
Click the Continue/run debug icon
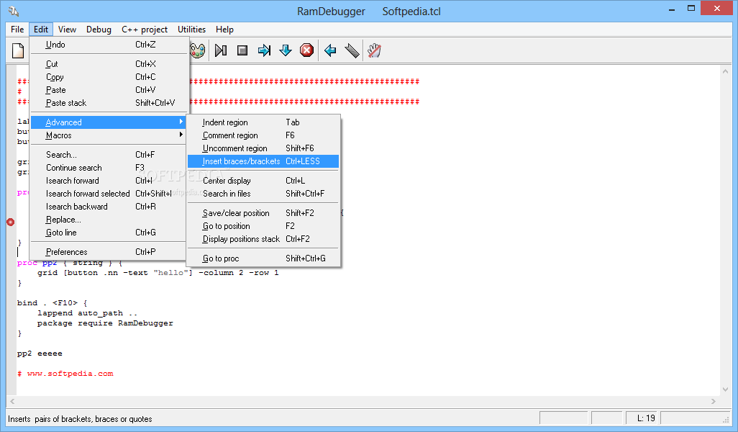tap(221, 50)
